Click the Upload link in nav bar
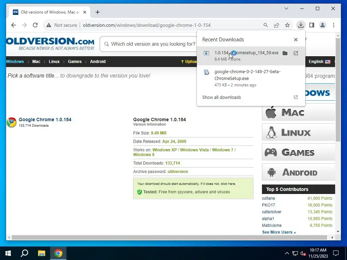Image resolution: width=347 pixels, height=260 pixels. coord(189,62)
